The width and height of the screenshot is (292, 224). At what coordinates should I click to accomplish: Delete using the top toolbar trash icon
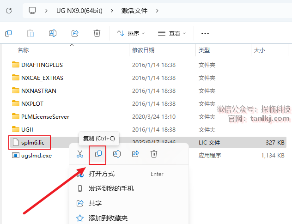tap(97, 34)
